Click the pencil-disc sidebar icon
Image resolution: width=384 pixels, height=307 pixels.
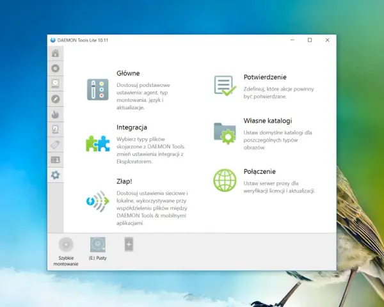click(x=55, y=99)
